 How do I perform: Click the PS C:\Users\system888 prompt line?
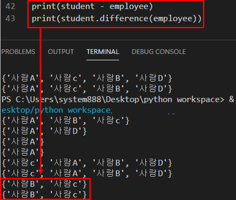click(118, 100)
